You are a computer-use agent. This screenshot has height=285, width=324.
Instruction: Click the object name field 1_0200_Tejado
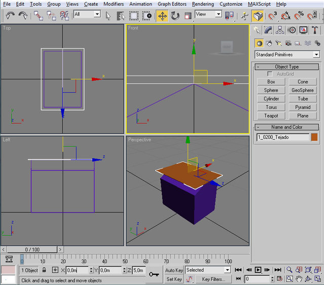283,137
